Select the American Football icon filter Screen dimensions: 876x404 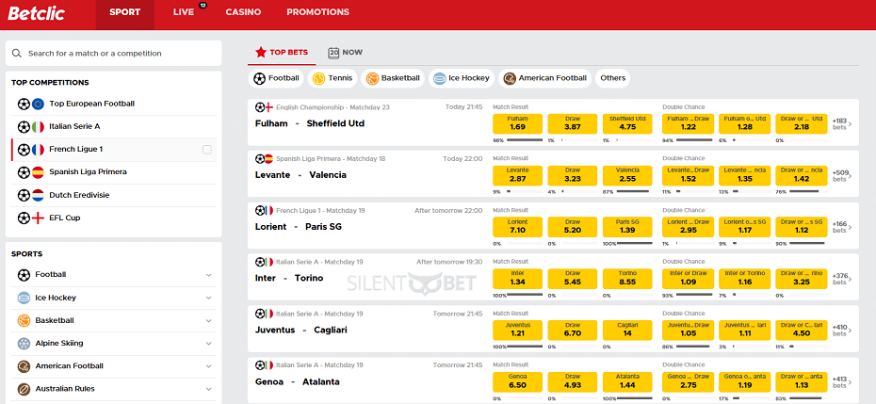click(x=509, y=78)
